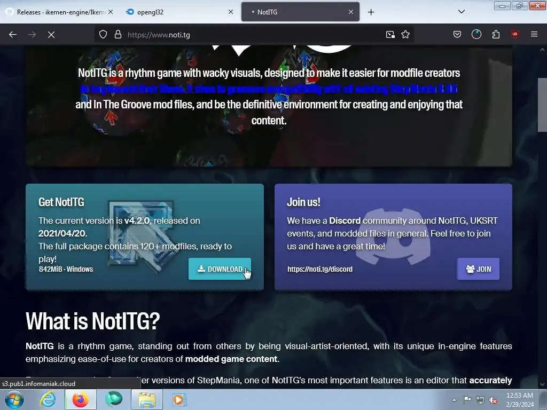Click the muted volume tray icon

pos(493,400)
